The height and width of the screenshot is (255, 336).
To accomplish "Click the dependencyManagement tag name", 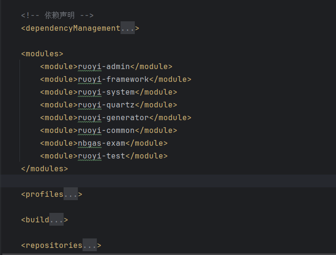I will click(73, 28).
